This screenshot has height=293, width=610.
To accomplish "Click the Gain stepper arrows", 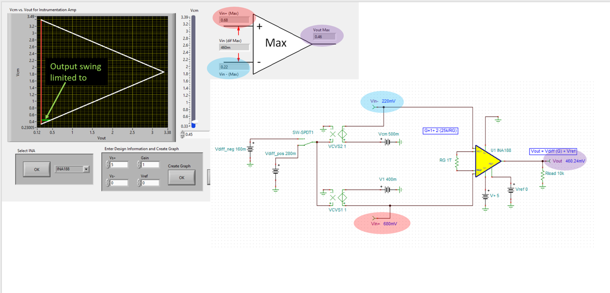I will 139,165.
